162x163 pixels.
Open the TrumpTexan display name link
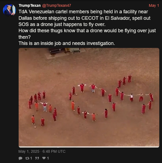pos(30,5)
